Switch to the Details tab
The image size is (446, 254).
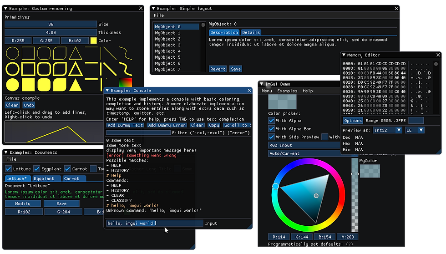point(251,32)
